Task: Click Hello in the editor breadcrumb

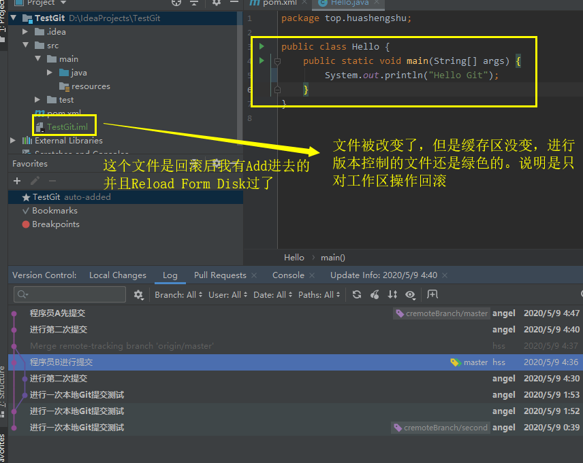Action: click(x=294, y=257)
